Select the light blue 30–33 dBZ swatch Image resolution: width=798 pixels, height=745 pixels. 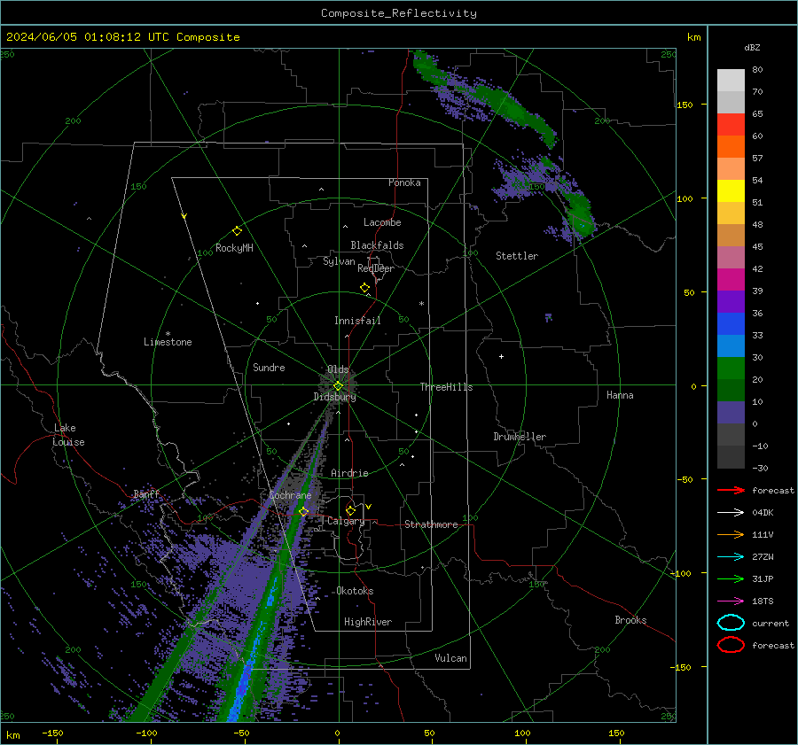pyautogui.click(x=731, y=345)
